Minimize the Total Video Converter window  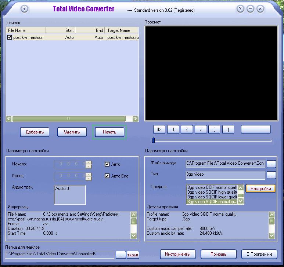(250, 9)
